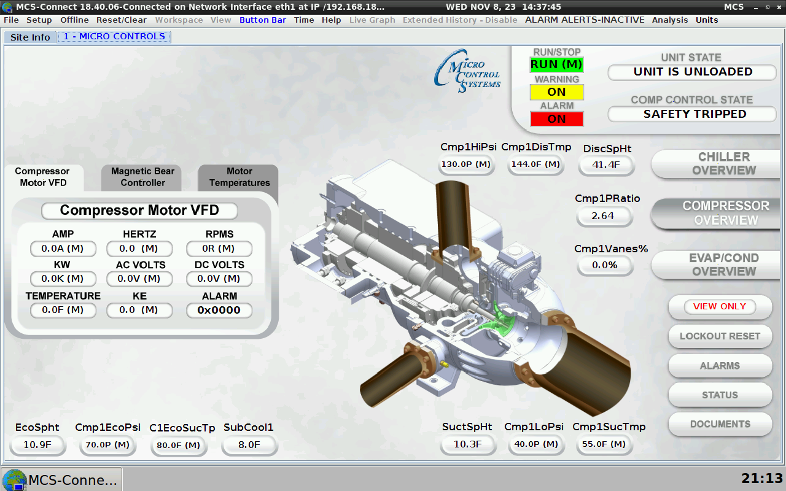Click the title bar application icon
786x491 pixels.
(x=7, y=7)
